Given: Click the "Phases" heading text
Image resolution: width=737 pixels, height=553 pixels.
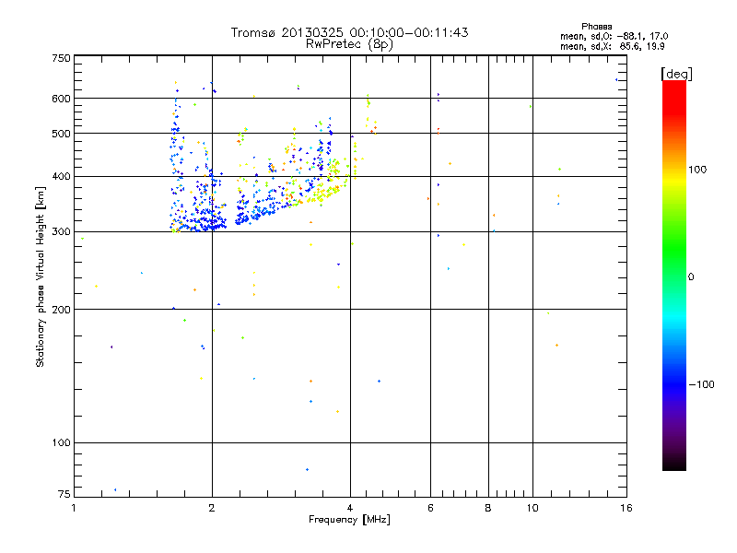Looking at the screenshot, I should tap(596, 27).
